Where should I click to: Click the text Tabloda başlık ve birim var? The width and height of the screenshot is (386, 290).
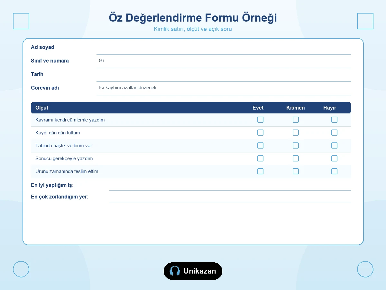(x=64, y=146)
